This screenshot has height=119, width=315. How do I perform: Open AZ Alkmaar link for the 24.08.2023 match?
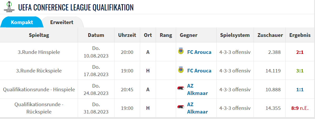[x=197, y=89]
